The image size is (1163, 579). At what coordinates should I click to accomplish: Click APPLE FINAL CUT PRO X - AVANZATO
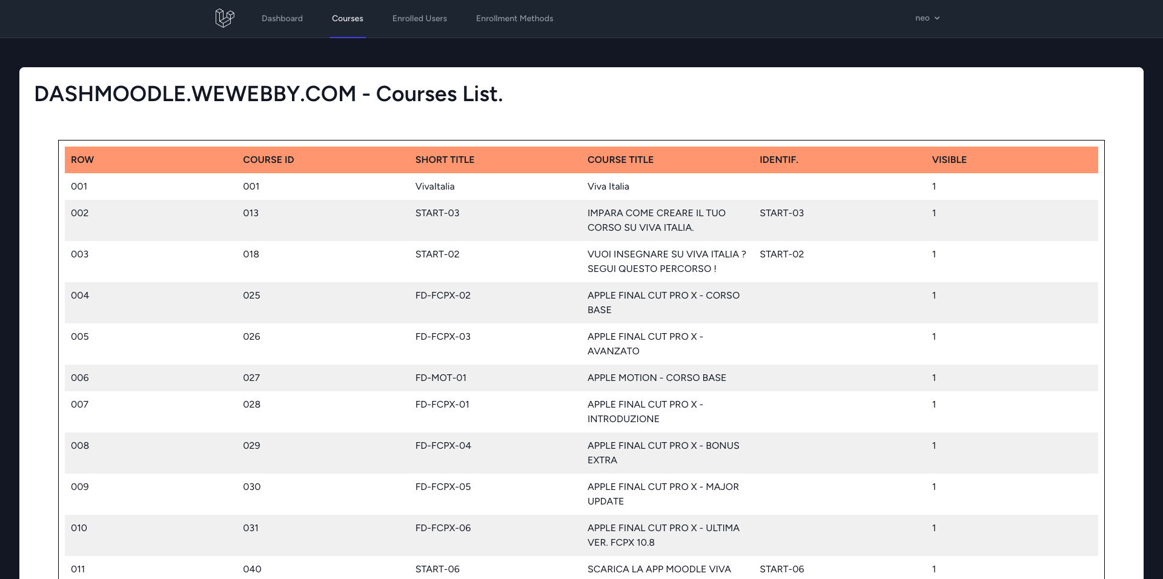coord(645,344)
